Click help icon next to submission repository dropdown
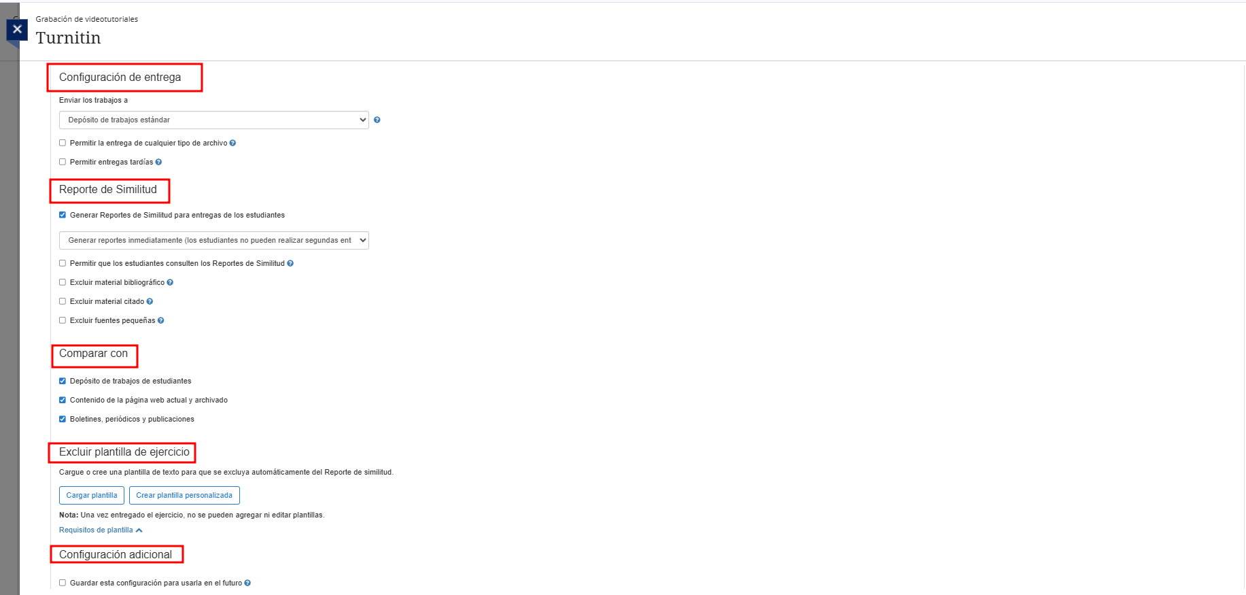The height and width of the screenshot is (595, 1246). click(x=377, y=120)
